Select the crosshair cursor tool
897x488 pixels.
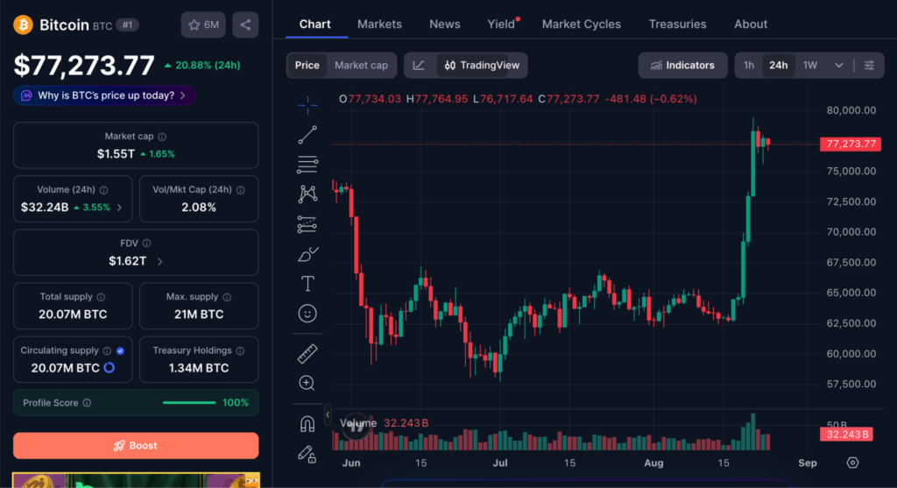307,105
